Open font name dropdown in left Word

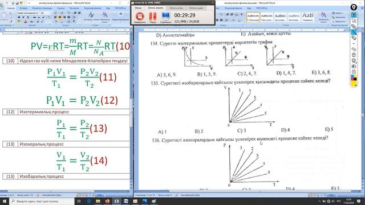[x=39, y=13]
